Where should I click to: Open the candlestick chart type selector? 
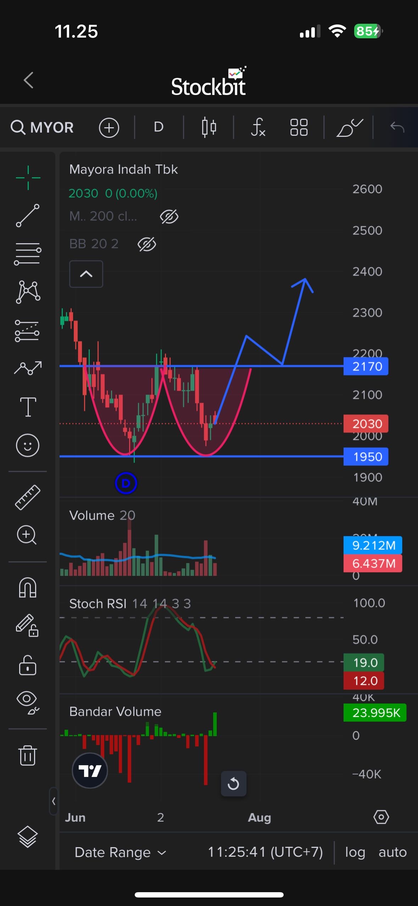[209, 127]
